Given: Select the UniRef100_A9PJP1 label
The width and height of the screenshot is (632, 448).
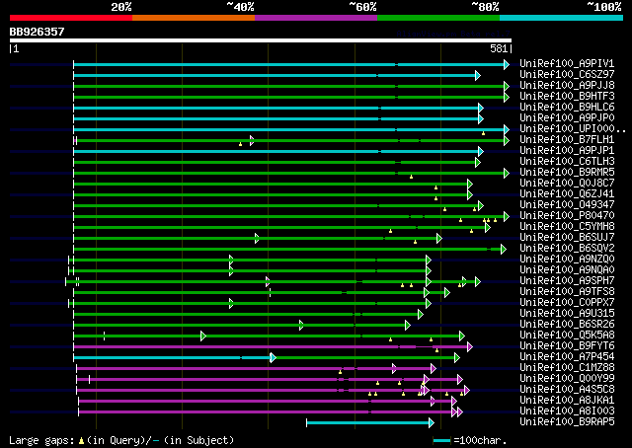Looking at the screenshot, I should click(x=567, y=151).
